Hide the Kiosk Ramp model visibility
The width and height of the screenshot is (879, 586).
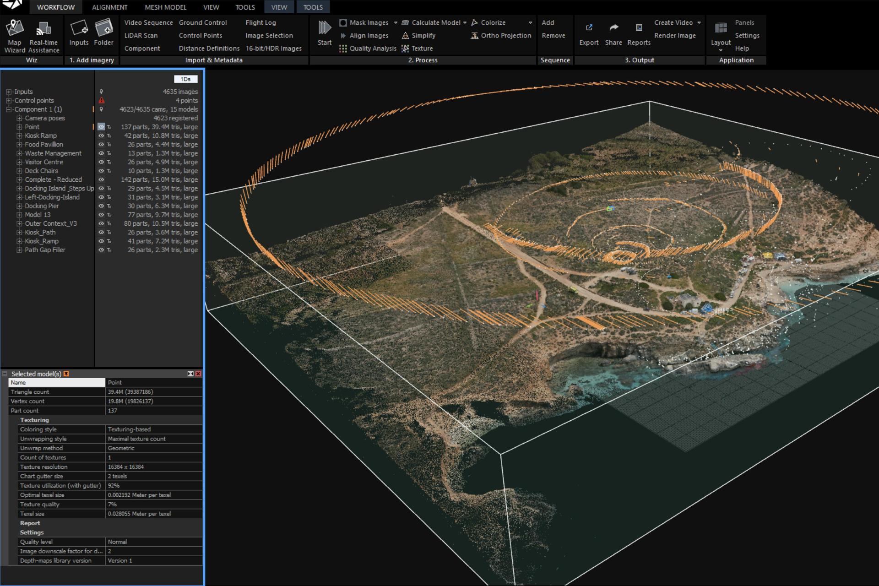[101, 136]
